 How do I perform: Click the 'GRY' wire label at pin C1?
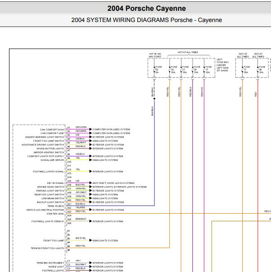(x=78, y=261)
